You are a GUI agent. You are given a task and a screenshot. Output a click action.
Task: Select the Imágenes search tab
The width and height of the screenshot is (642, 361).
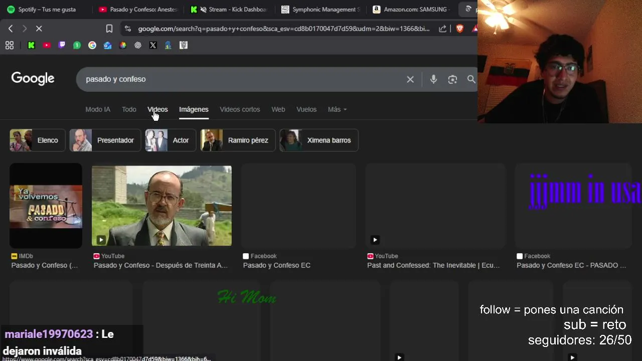coord(194,109)
